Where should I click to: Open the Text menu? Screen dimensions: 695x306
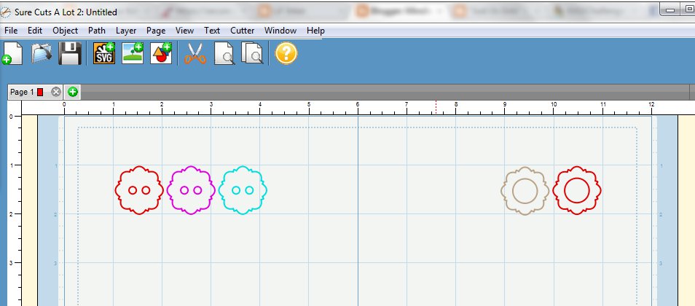pos(212,31)
